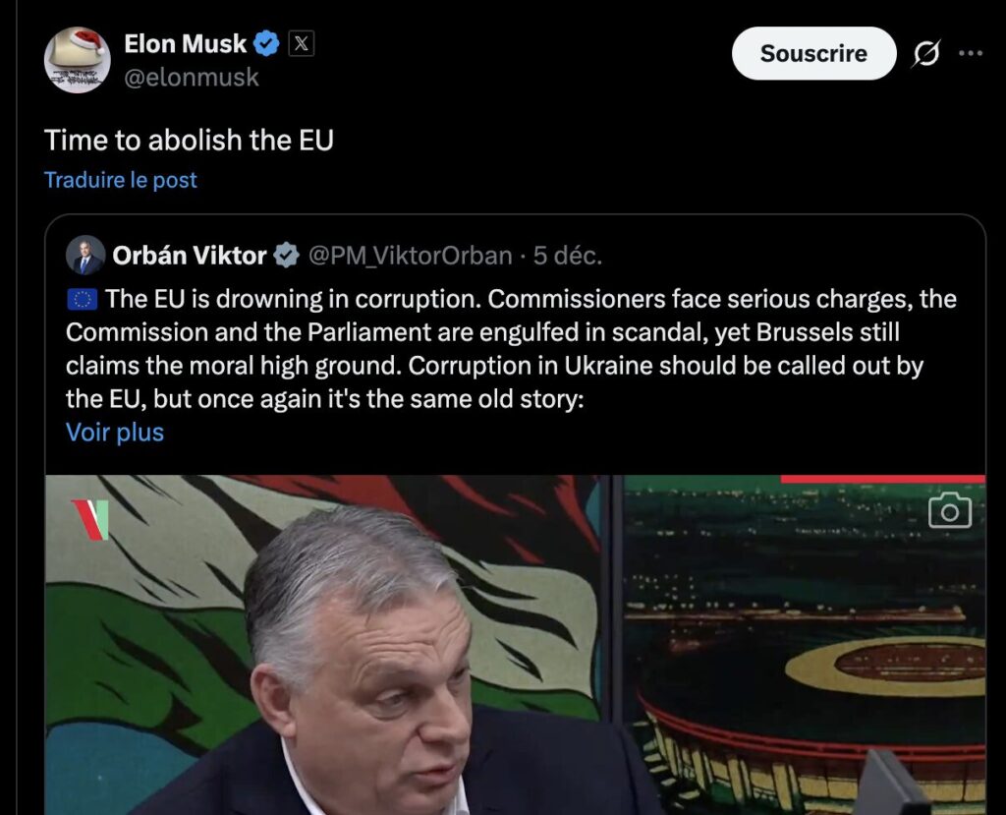Click Traduire le post to translate
Viewport: 1006px width, 815px height.
pos(120,179)
